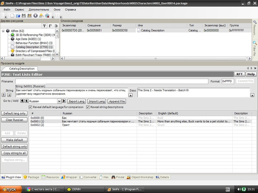Click the Import Lang button

(97, 101)
